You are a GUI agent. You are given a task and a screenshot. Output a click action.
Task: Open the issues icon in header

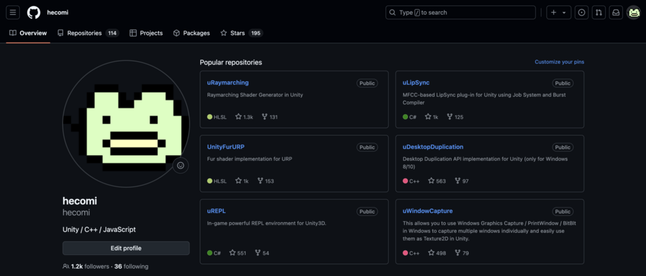tap(581, 12)
